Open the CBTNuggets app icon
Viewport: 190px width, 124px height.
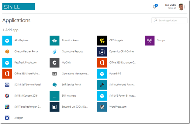pos(102,40)
